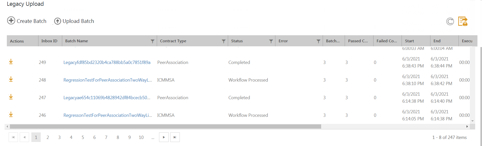
Task: Click the Upload Batch arrow icon
Action: 58,21
